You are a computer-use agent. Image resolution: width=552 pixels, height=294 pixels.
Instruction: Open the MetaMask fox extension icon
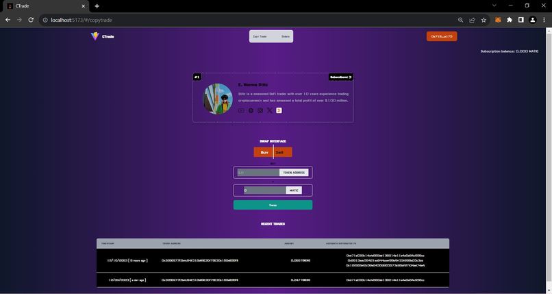(x=498, y=20)
